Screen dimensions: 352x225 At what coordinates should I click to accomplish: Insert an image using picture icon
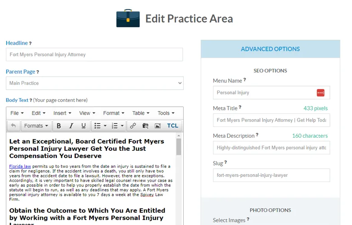click(158, 126)
